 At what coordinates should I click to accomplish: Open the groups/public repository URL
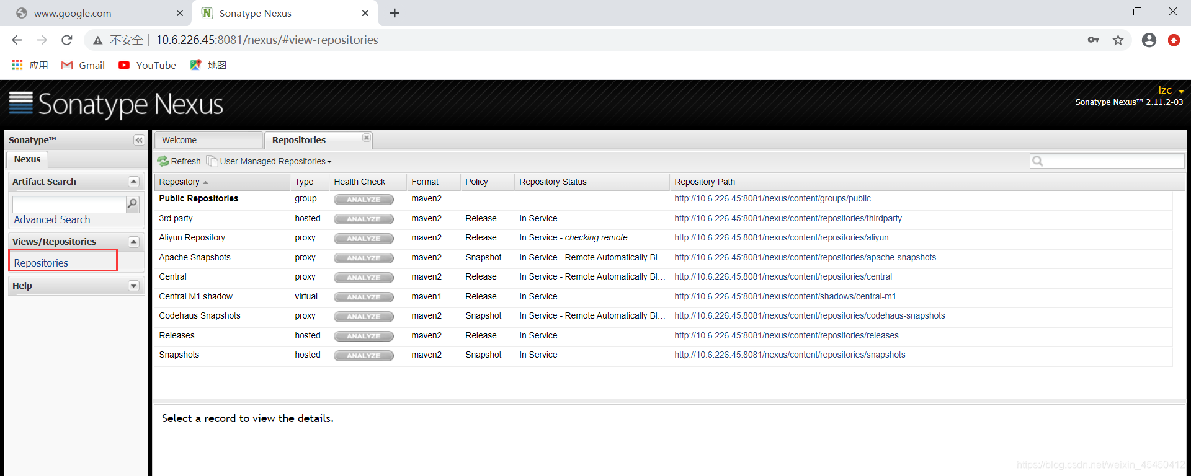point(772,198)
